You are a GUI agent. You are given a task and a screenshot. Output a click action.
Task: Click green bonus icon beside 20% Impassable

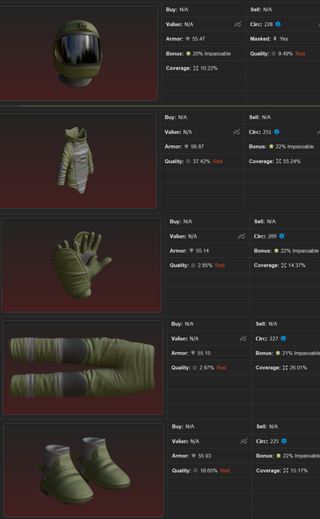pyautogui.click(x=188, y=54)
